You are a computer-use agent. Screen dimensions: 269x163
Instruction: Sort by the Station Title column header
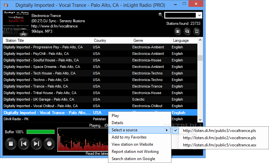coord(47,41)
